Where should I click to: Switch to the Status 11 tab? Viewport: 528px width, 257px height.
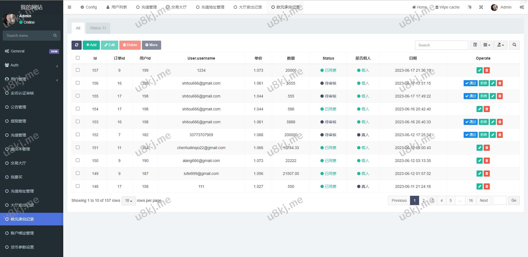click(x=98, y=28)
